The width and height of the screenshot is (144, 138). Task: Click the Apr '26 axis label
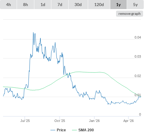click(x=129, y=121)
